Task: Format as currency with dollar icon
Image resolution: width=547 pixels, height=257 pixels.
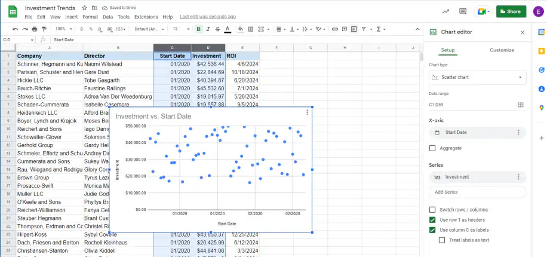Action: (x=81, y=29)
